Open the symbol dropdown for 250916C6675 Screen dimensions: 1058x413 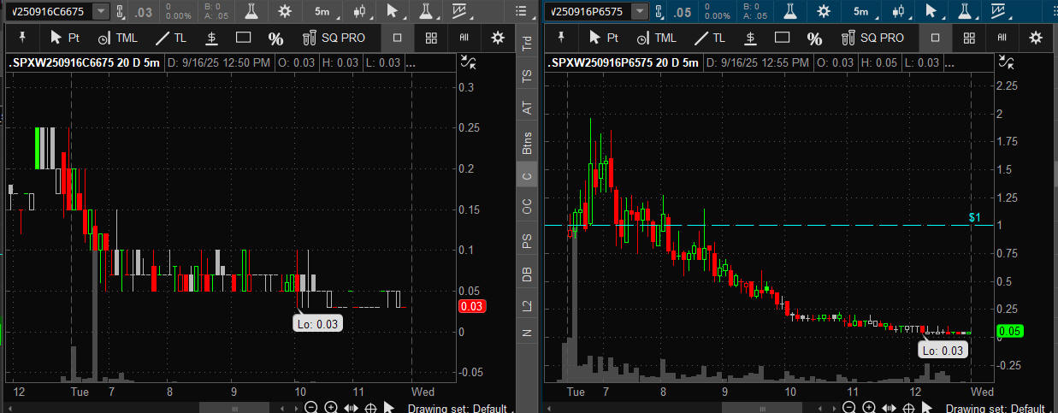[x=101, y=12]
